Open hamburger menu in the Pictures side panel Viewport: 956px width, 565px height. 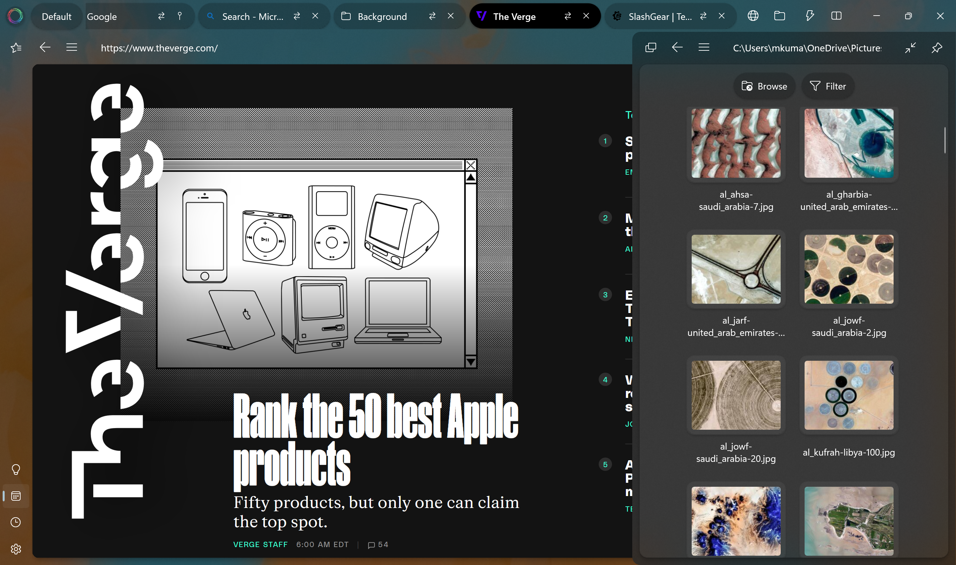click(704, 48)
